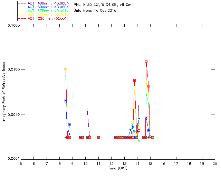Click the x-axis tick label 9
The width and height of the screenshot is (221, 177).
[x=73, y=164]
